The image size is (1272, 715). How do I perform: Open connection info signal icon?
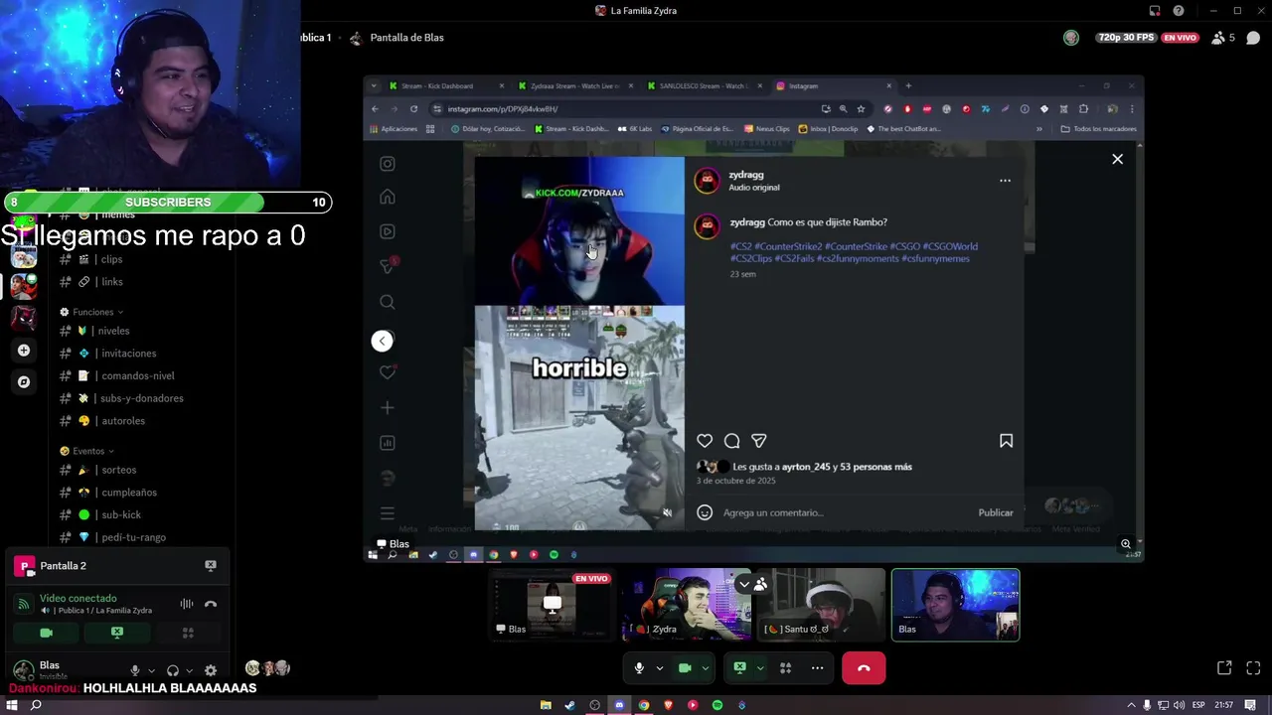24,604
